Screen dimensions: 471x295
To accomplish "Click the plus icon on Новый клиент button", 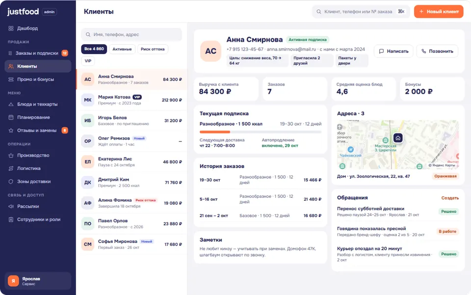I will pos(421,11).
